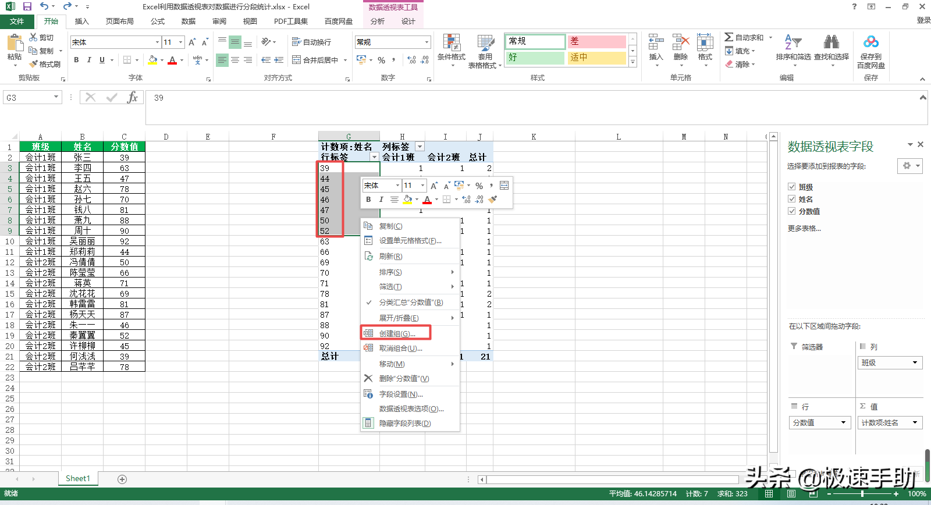Apply the 好 cell style swatch
Image resolution: width=931 pixels, height=505 pixels.
tap(535, 58)
